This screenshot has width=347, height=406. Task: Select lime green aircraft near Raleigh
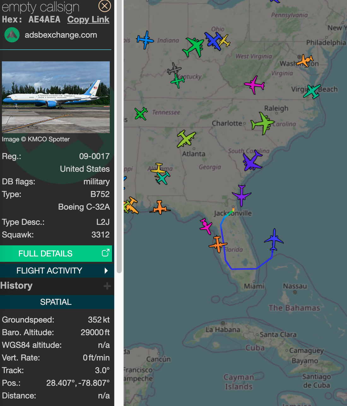262,123
